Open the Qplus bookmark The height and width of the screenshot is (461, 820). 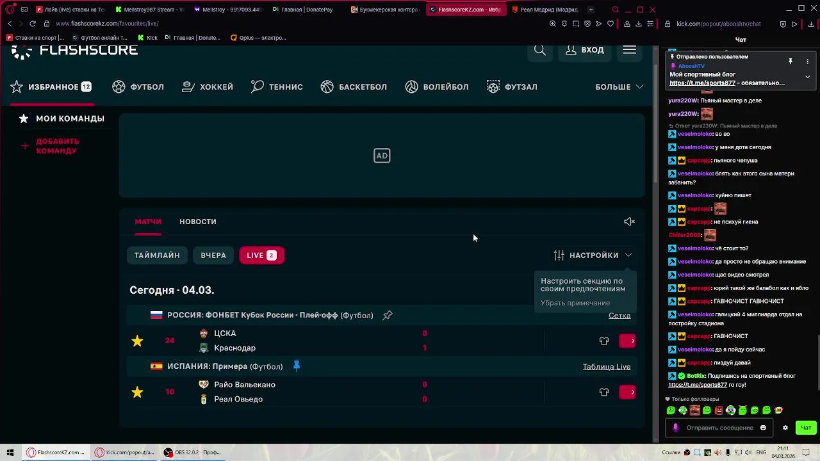258,38
